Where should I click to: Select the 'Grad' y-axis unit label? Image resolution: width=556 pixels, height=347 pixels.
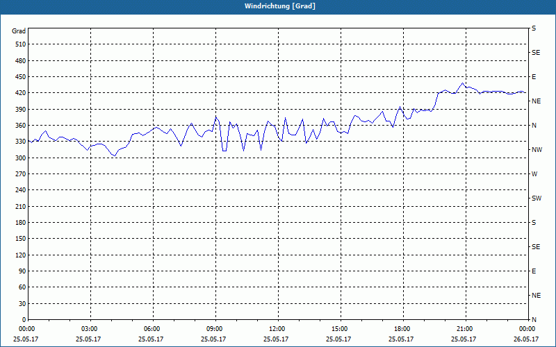point(19,31)
